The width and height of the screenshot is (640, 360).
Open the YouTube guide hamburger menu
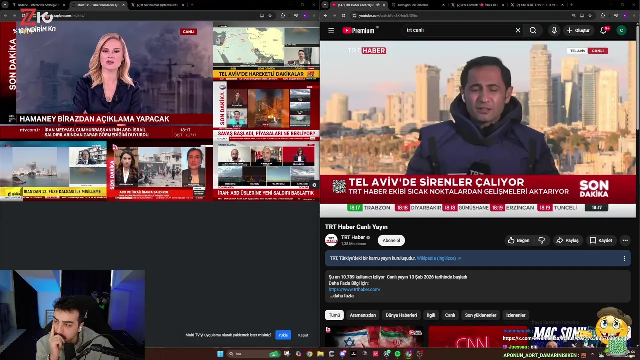click(x=331, y=30)
